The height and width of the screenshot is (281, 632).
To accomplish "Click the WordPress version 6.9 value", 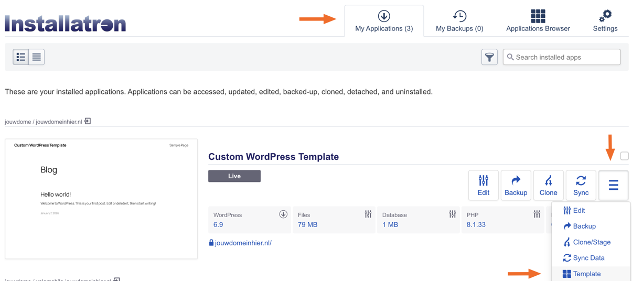I will [x=218, y=225].
